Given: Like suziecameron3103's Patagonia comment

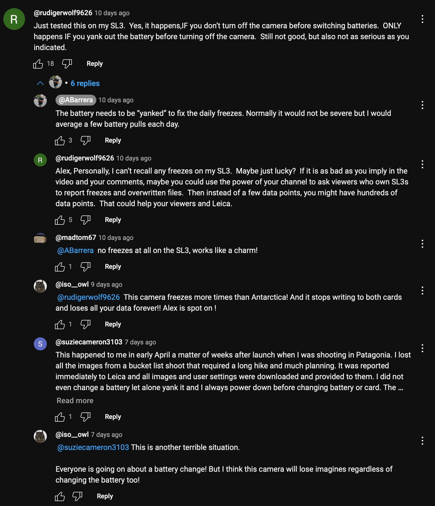Looking at the screenshot, I should tap(60, 417).
